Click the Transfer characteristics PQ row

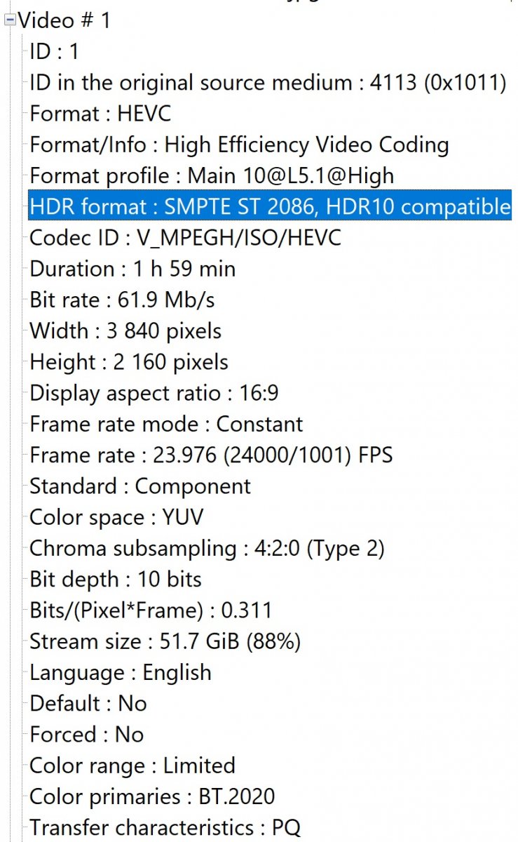(165, 827)
